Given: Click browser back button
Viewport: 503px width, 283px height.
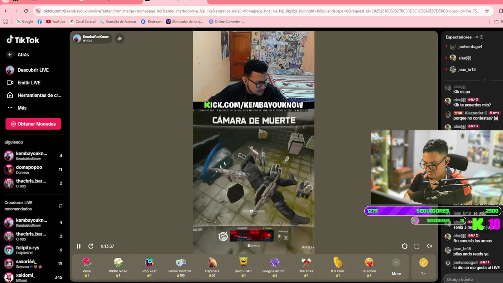Looking at the screenshot, I should [6, 11].
